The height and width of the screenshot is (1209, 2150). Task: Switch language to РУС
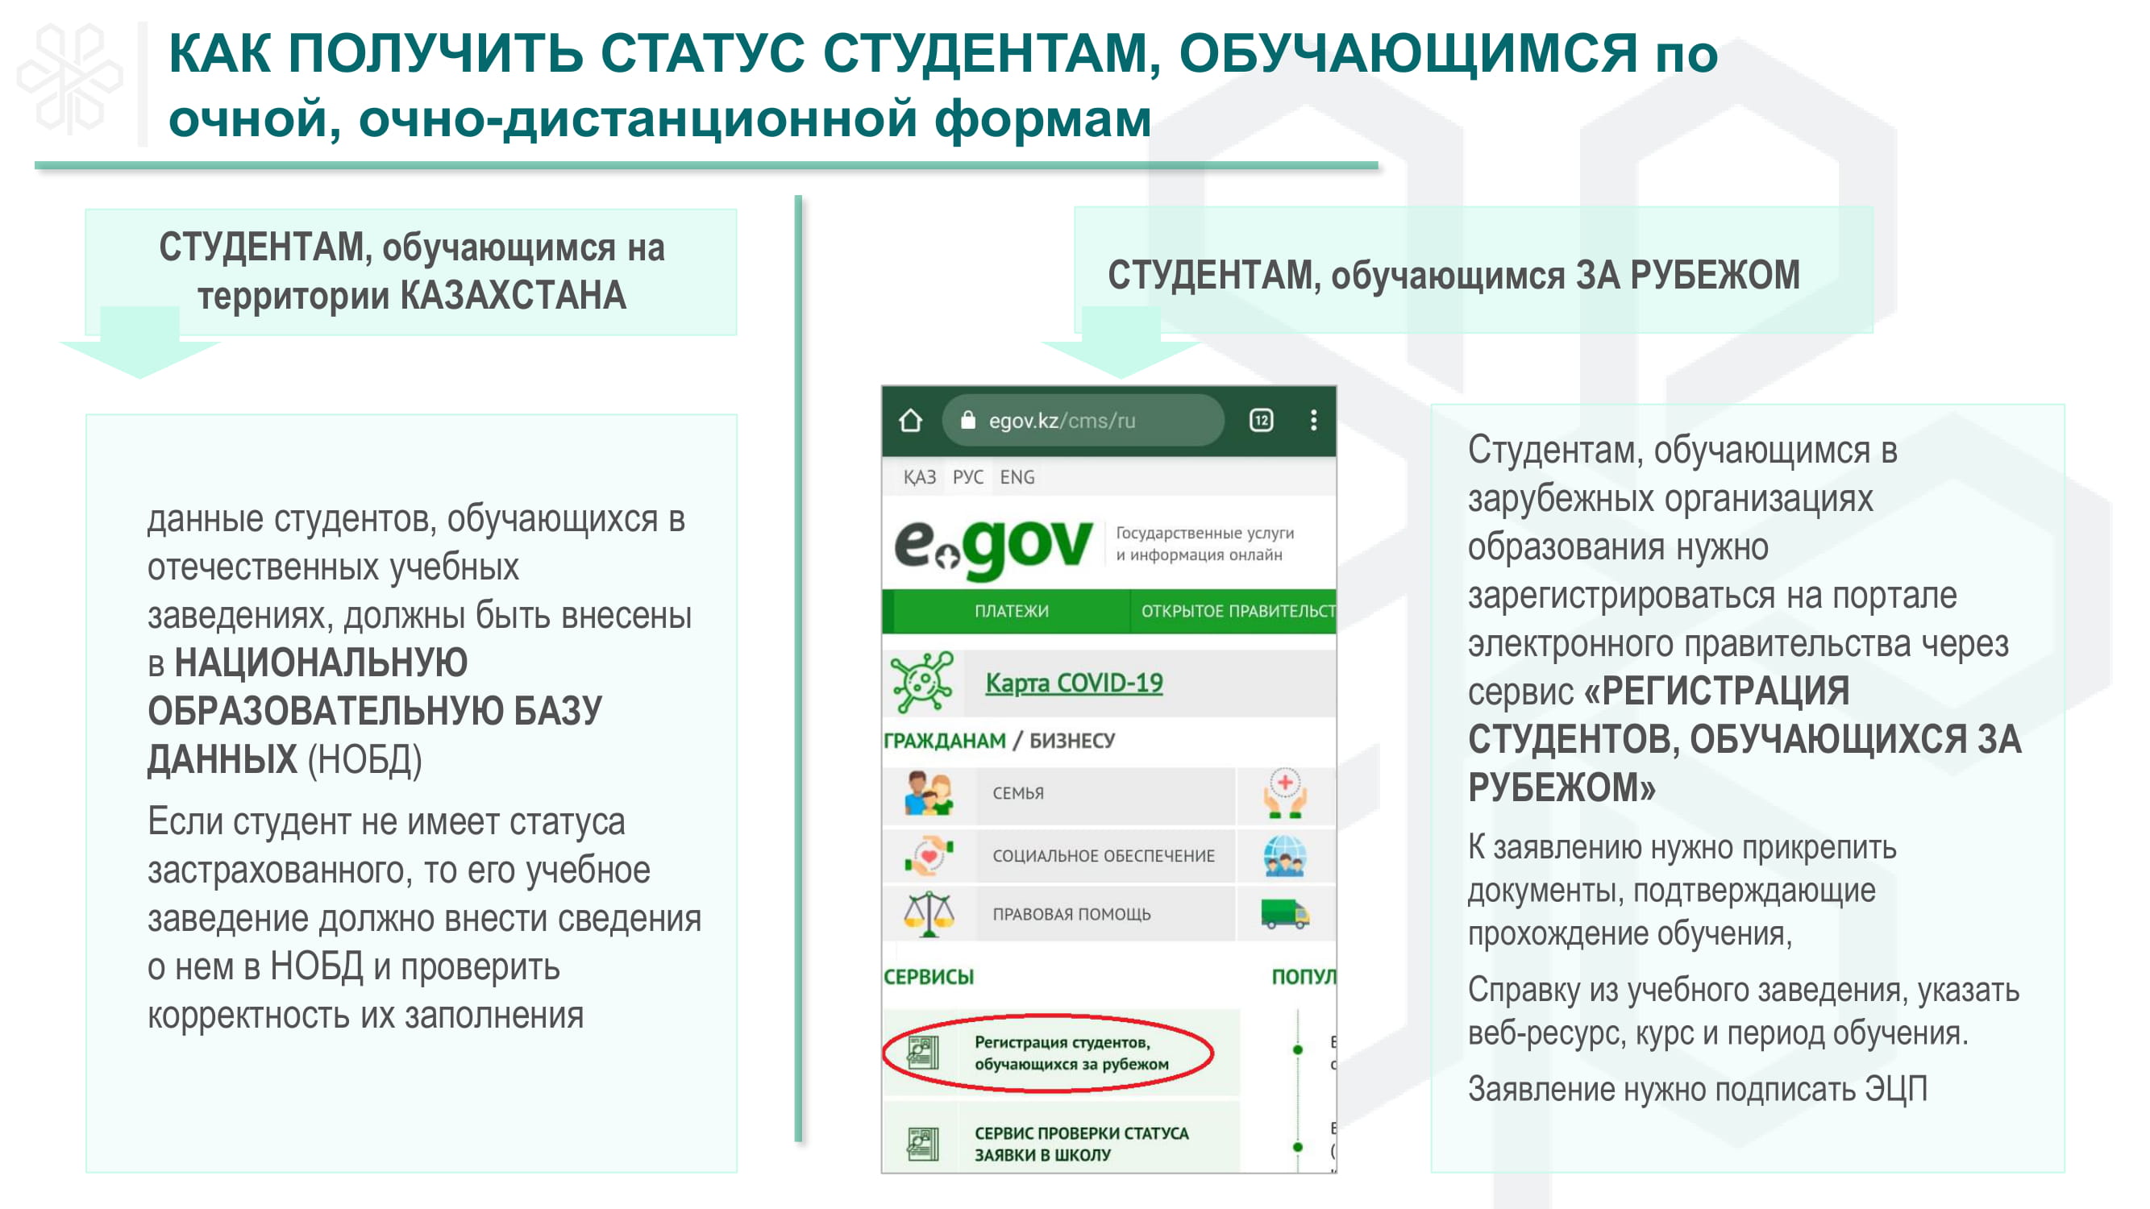coord(967,476)
